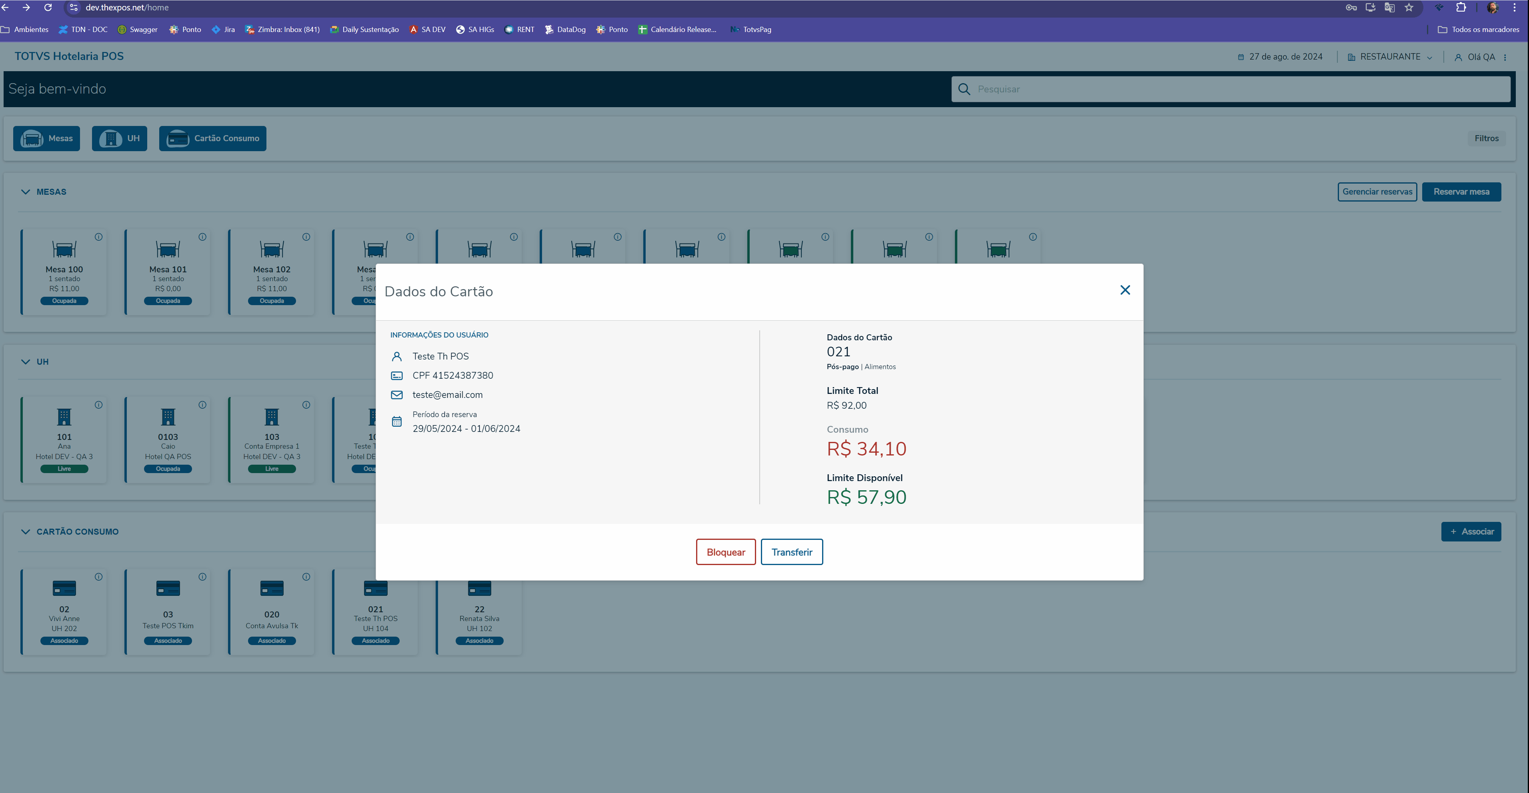Select the Cartão Consumo filter tab
Viewport: 1529px width, 793px height.
[212, 138]
